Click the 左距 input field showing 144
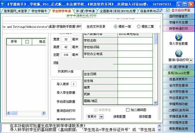195x133 pixels. coord(66,55)
